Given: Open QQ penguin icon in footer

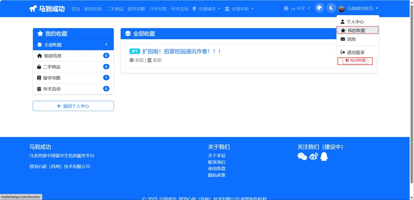Looking at the screenshot, I should click(x=324, y=157).
